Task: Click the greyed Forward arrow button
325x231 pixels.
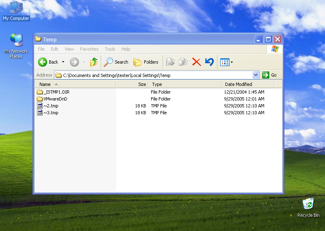Action: 74,62
